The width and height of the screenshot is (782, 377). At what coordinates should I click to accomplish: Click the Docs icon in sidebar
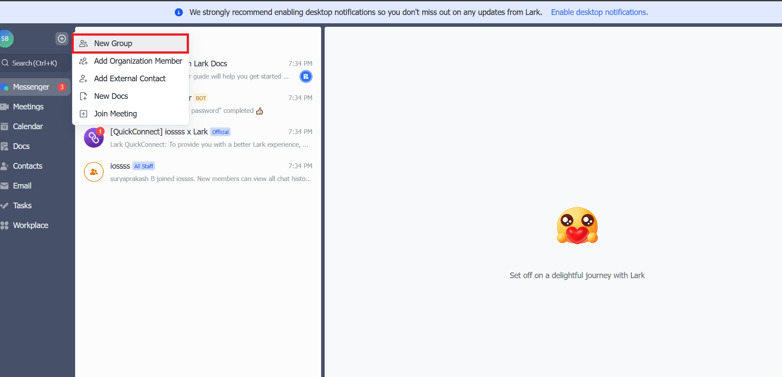[x=4, y=146]
